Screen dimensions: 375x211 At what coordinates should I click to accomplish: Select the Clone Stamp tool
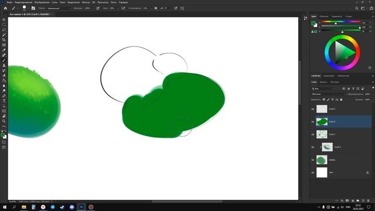pos(4,65)
